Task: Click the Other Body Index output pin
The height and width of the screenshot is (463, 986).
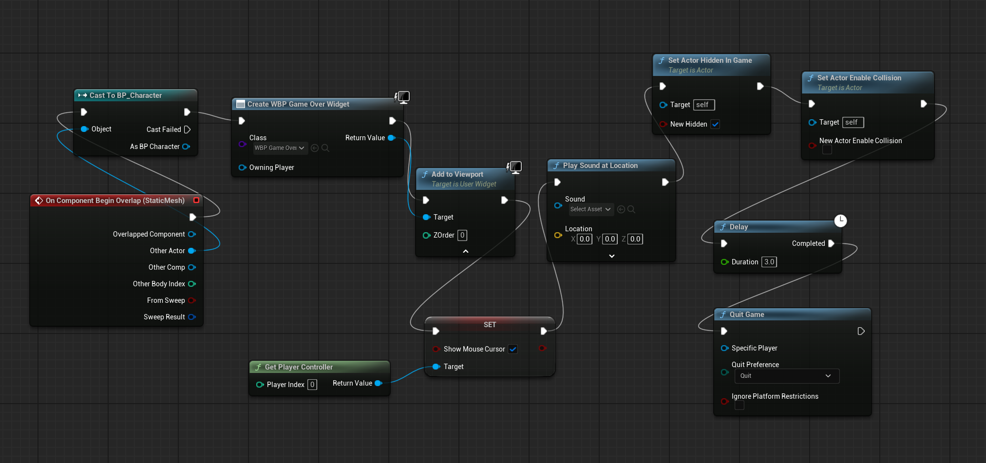Action: click(x=191, y=284)
